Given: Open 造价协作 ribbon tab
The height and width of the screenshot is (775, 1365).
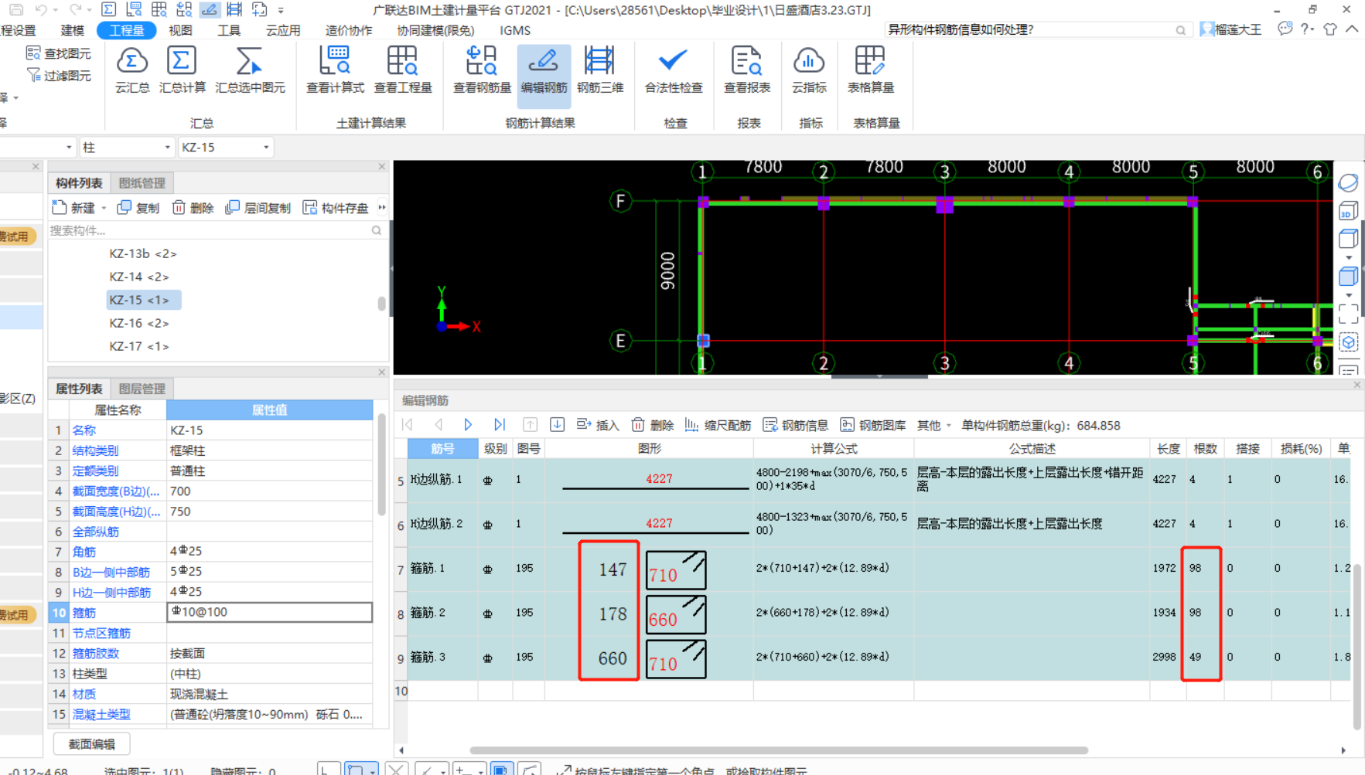Looking at the screenshot, I should pyautogui.click(x=348, y=30).
